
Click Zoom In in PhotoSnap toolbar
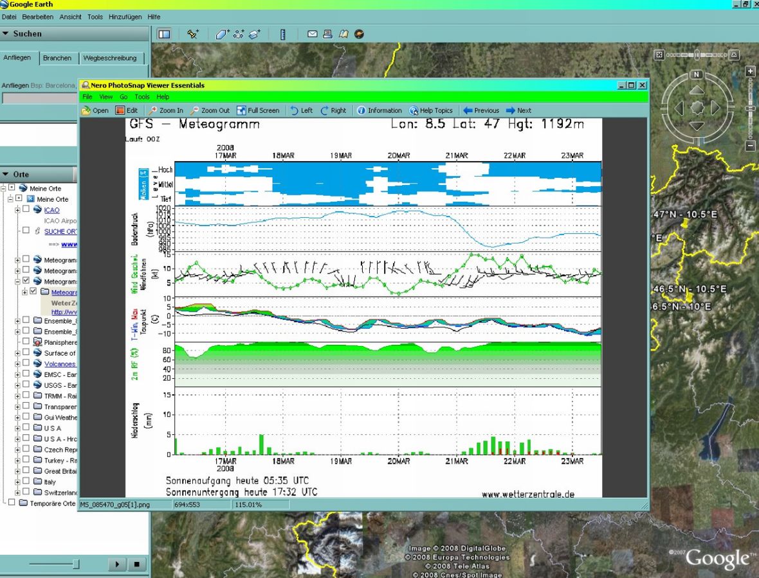[x=166, y=110]
